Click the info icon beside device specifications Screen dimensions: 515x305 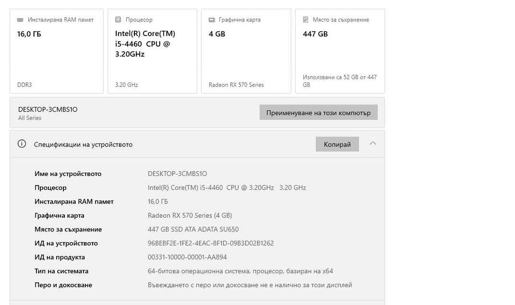point(22,143)
